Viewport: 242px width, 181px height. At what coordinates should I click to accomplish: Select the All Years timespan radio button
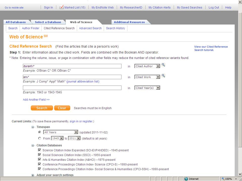(40, 132)
